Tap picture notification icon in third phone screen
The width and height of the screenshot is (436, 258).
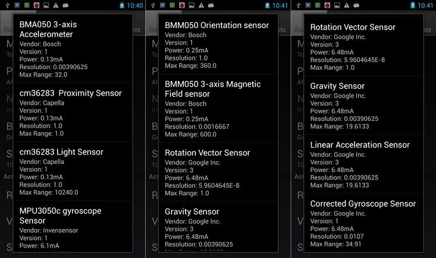click(337, 5)
